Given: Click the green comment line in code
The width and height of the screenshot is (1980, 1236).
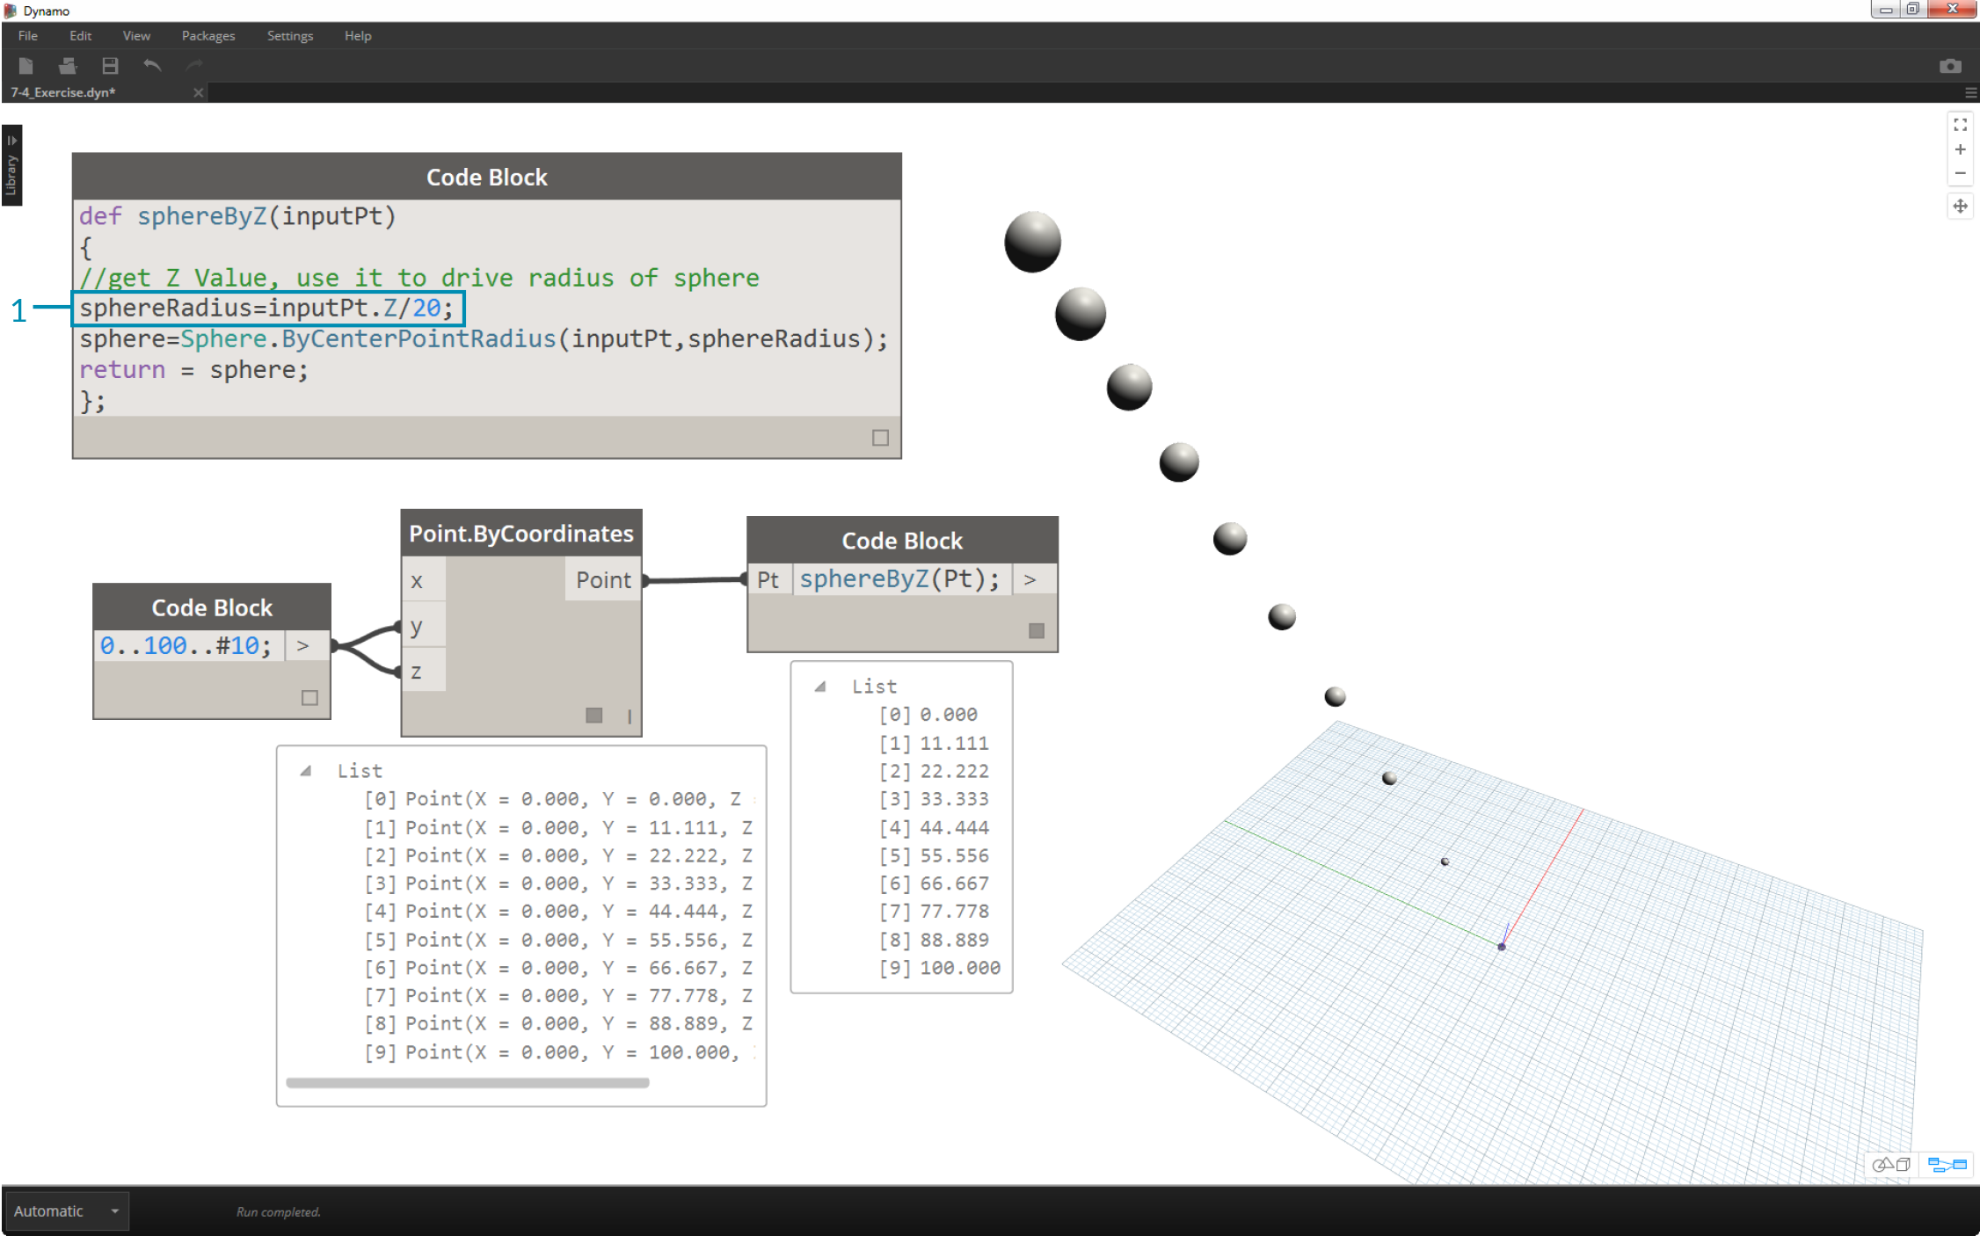Looking at the screenshot, I should pos(419,278).
